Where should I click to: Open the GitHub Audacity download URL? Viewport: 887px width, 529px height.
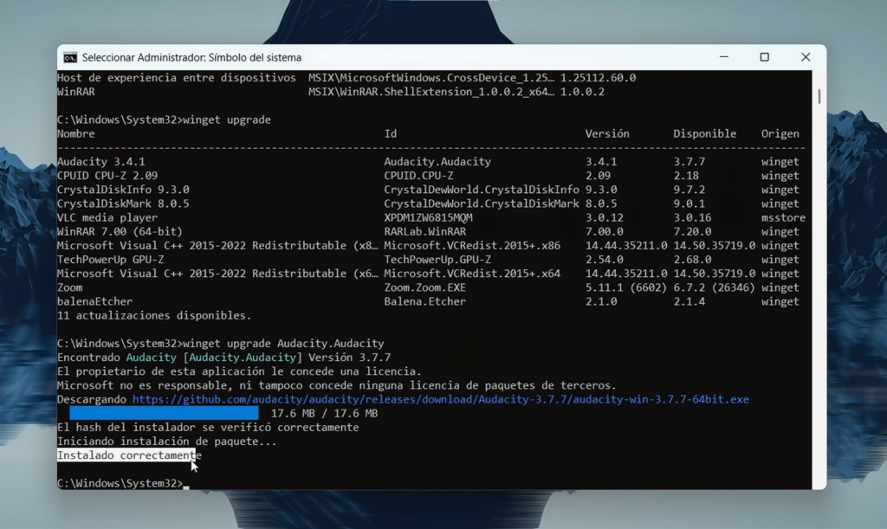click(440, 400)
